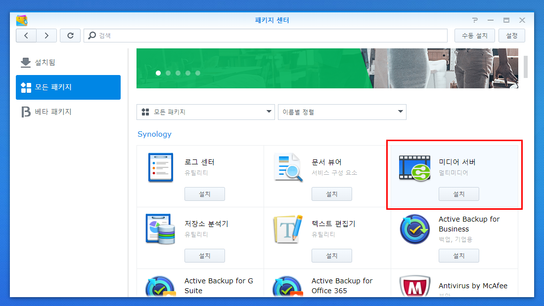Maximize the Package Center window

506,20
